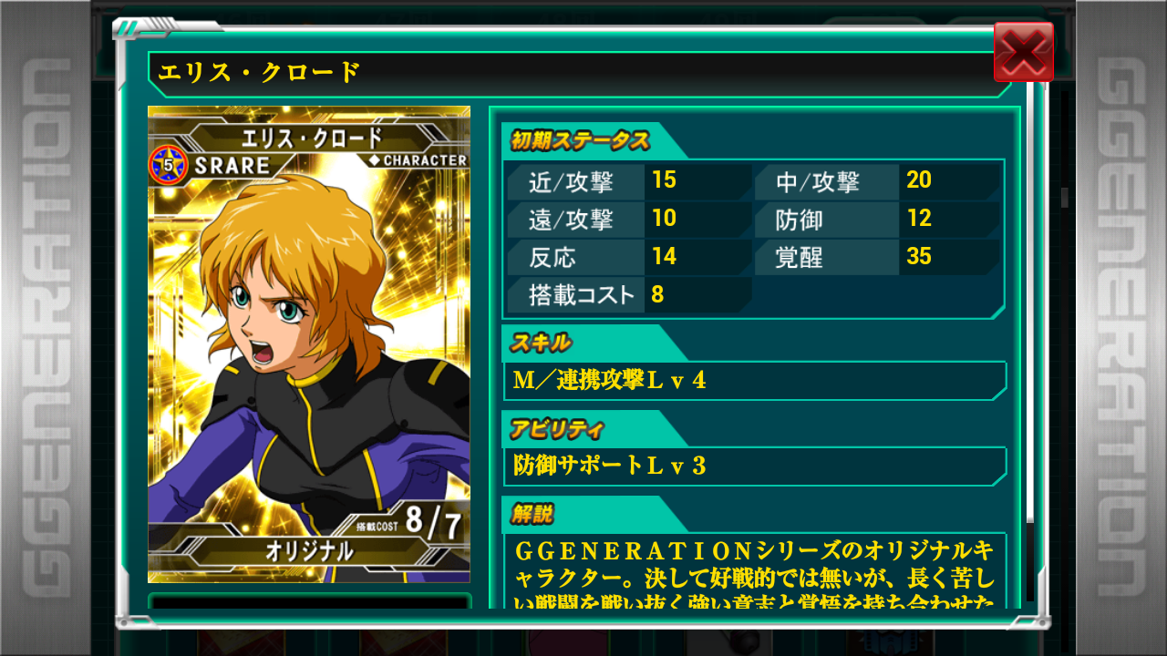The image size is (1167, 656).
Task: Tap the 覚醒 stat value 35
Action: coord(919,257)
